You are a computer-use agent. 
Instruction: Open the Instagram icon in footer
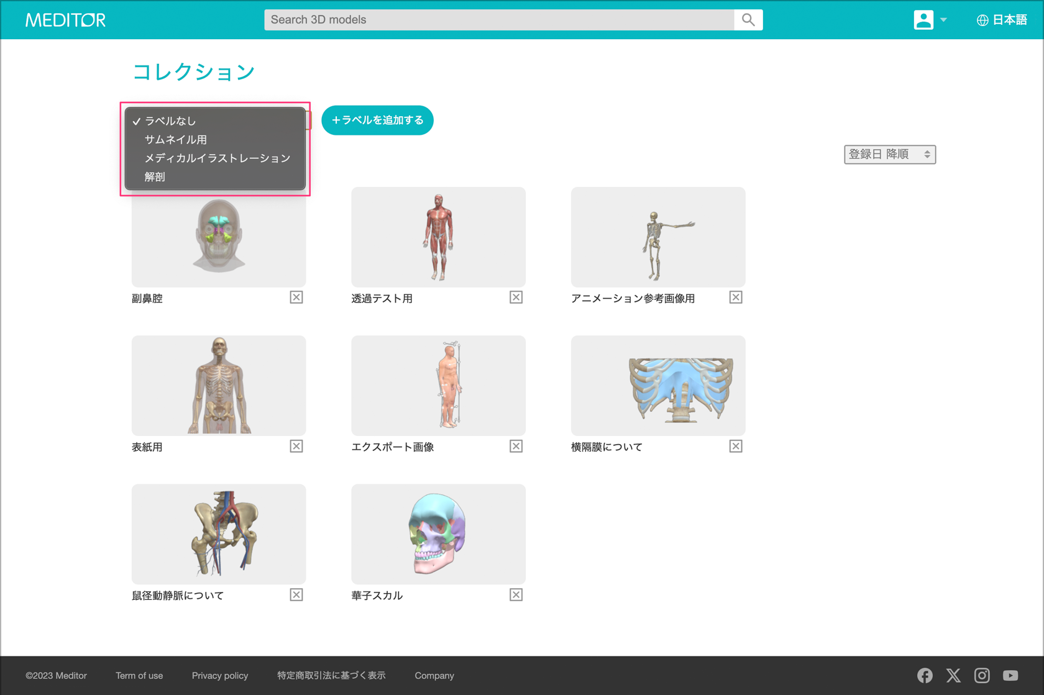pos(982,675)
